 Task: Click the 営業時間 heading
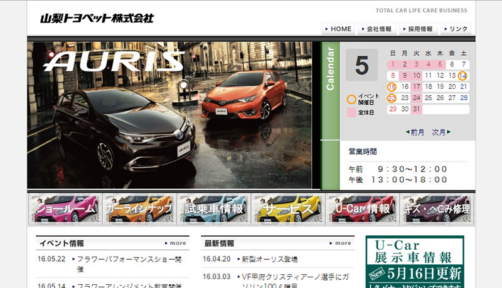363,152
